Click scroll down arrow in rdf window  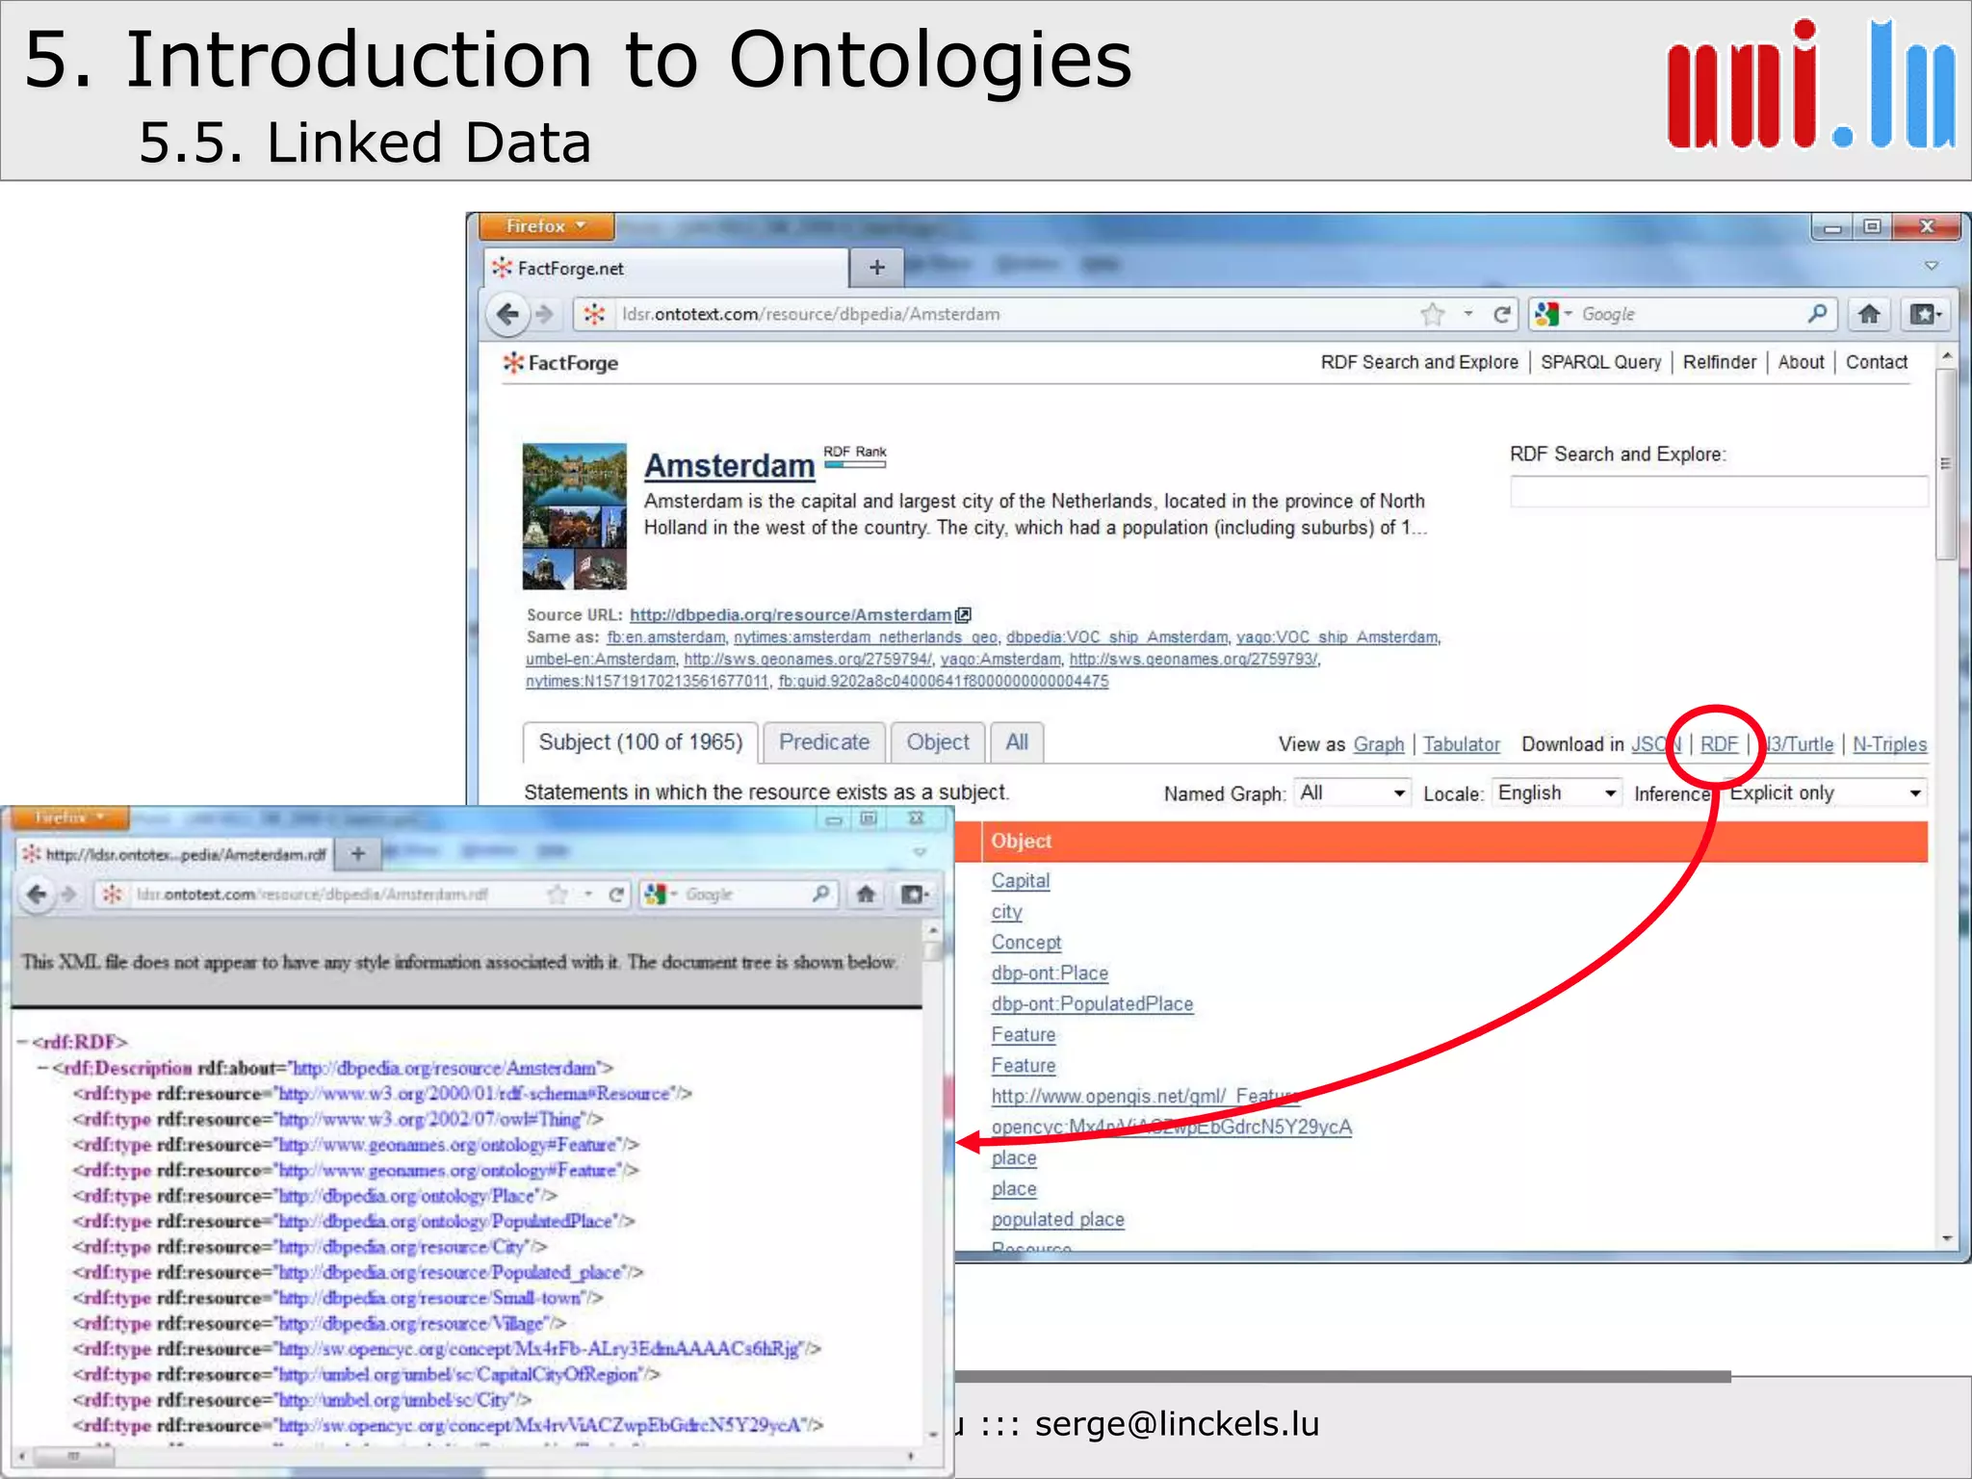point(933,1435)
